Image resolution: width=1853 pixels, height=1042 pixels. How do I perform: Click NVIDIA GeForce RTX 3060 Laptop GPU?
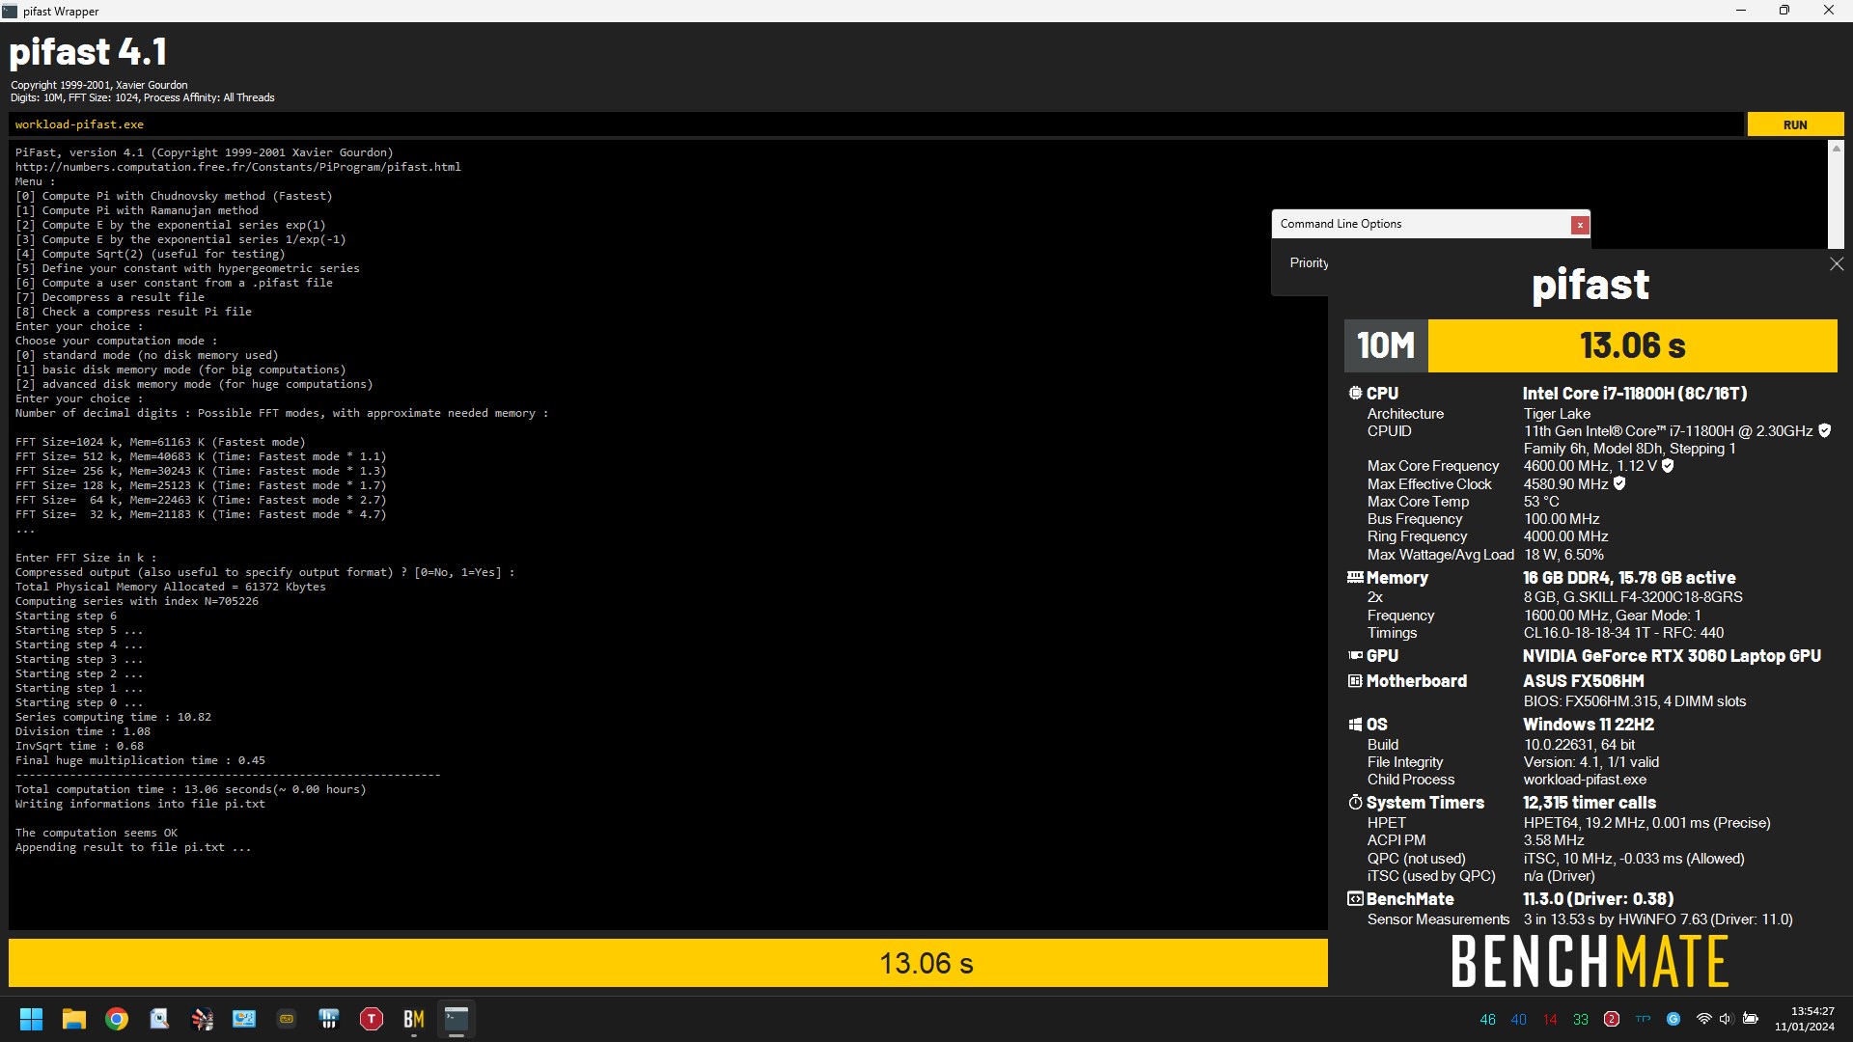pos(1672,656)
